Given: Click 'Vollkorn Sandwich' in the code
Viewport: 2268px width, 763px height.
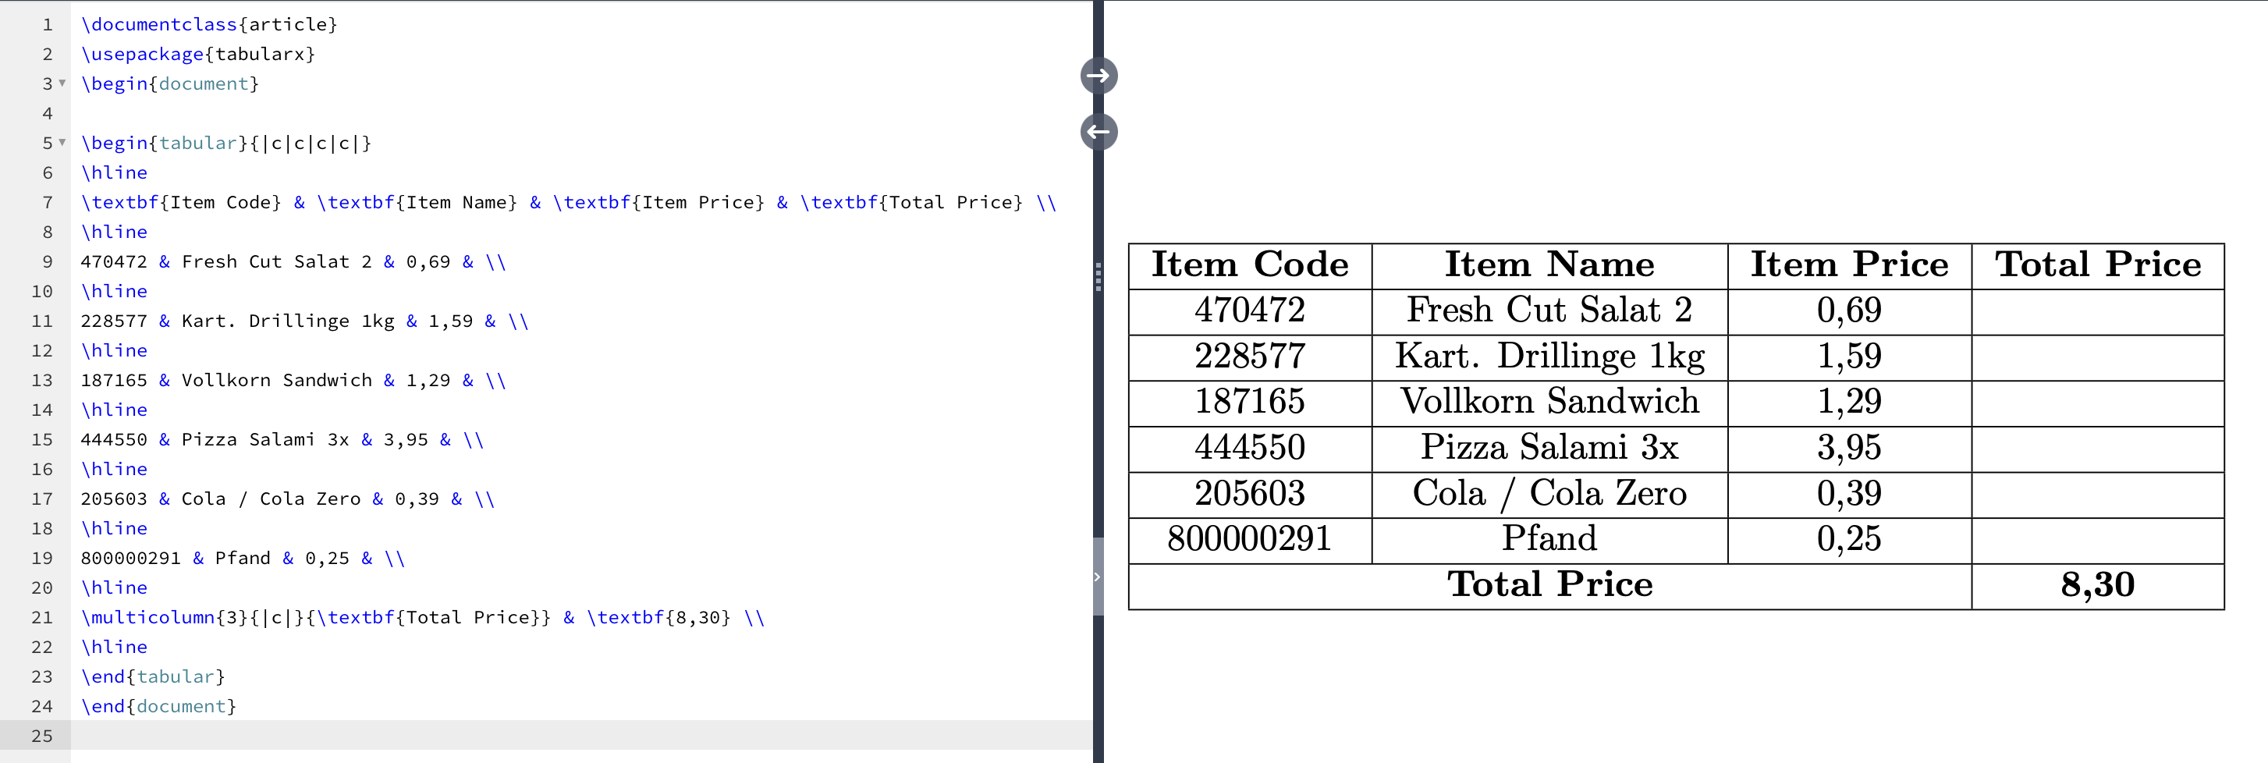Looking at the screenshot, I should [x=276, y=380].
